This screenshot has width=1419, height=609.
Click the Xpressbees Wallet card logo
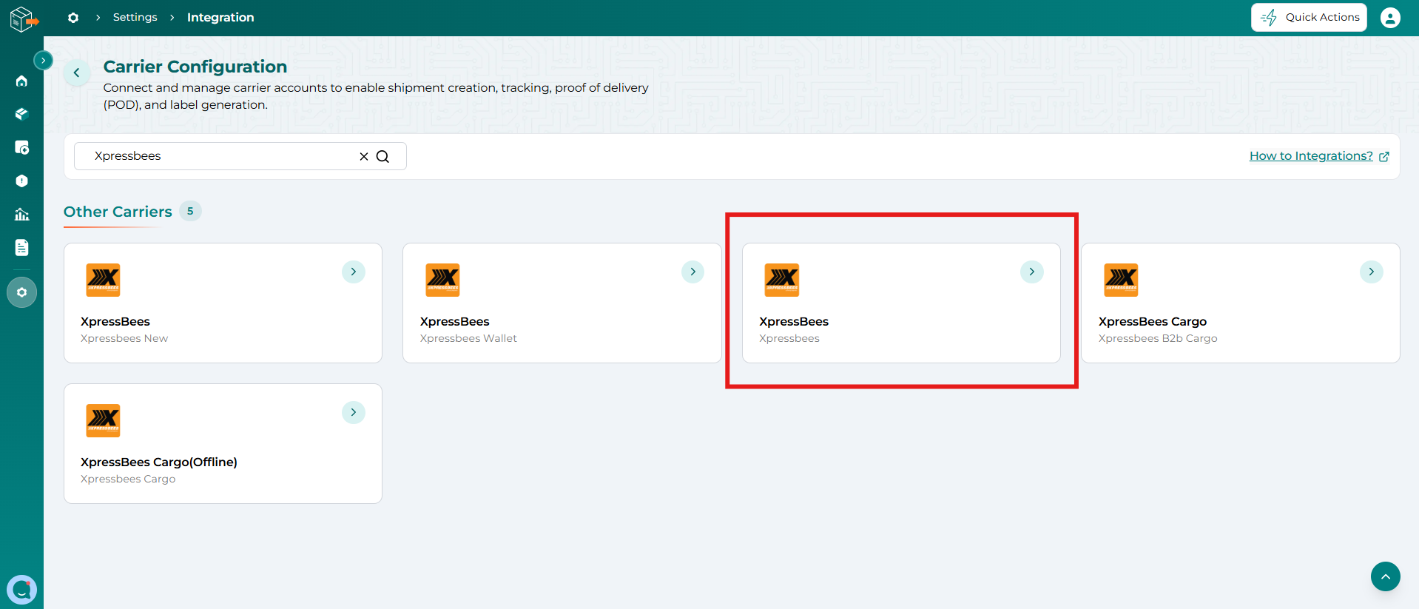[x=442, y=280]
